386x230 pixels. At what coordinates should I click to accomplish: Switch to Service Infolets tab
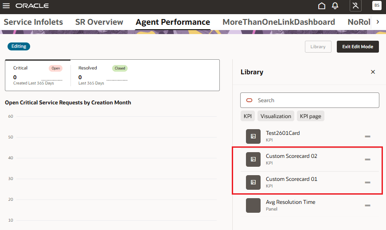pos(33,22)
